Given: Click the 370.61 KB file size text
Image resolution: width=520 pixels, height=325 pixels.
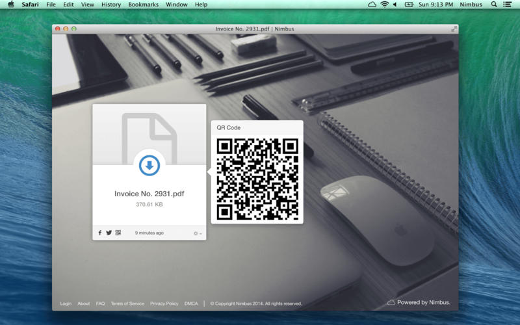Looking at the screenshot, I should pos(149,204).
